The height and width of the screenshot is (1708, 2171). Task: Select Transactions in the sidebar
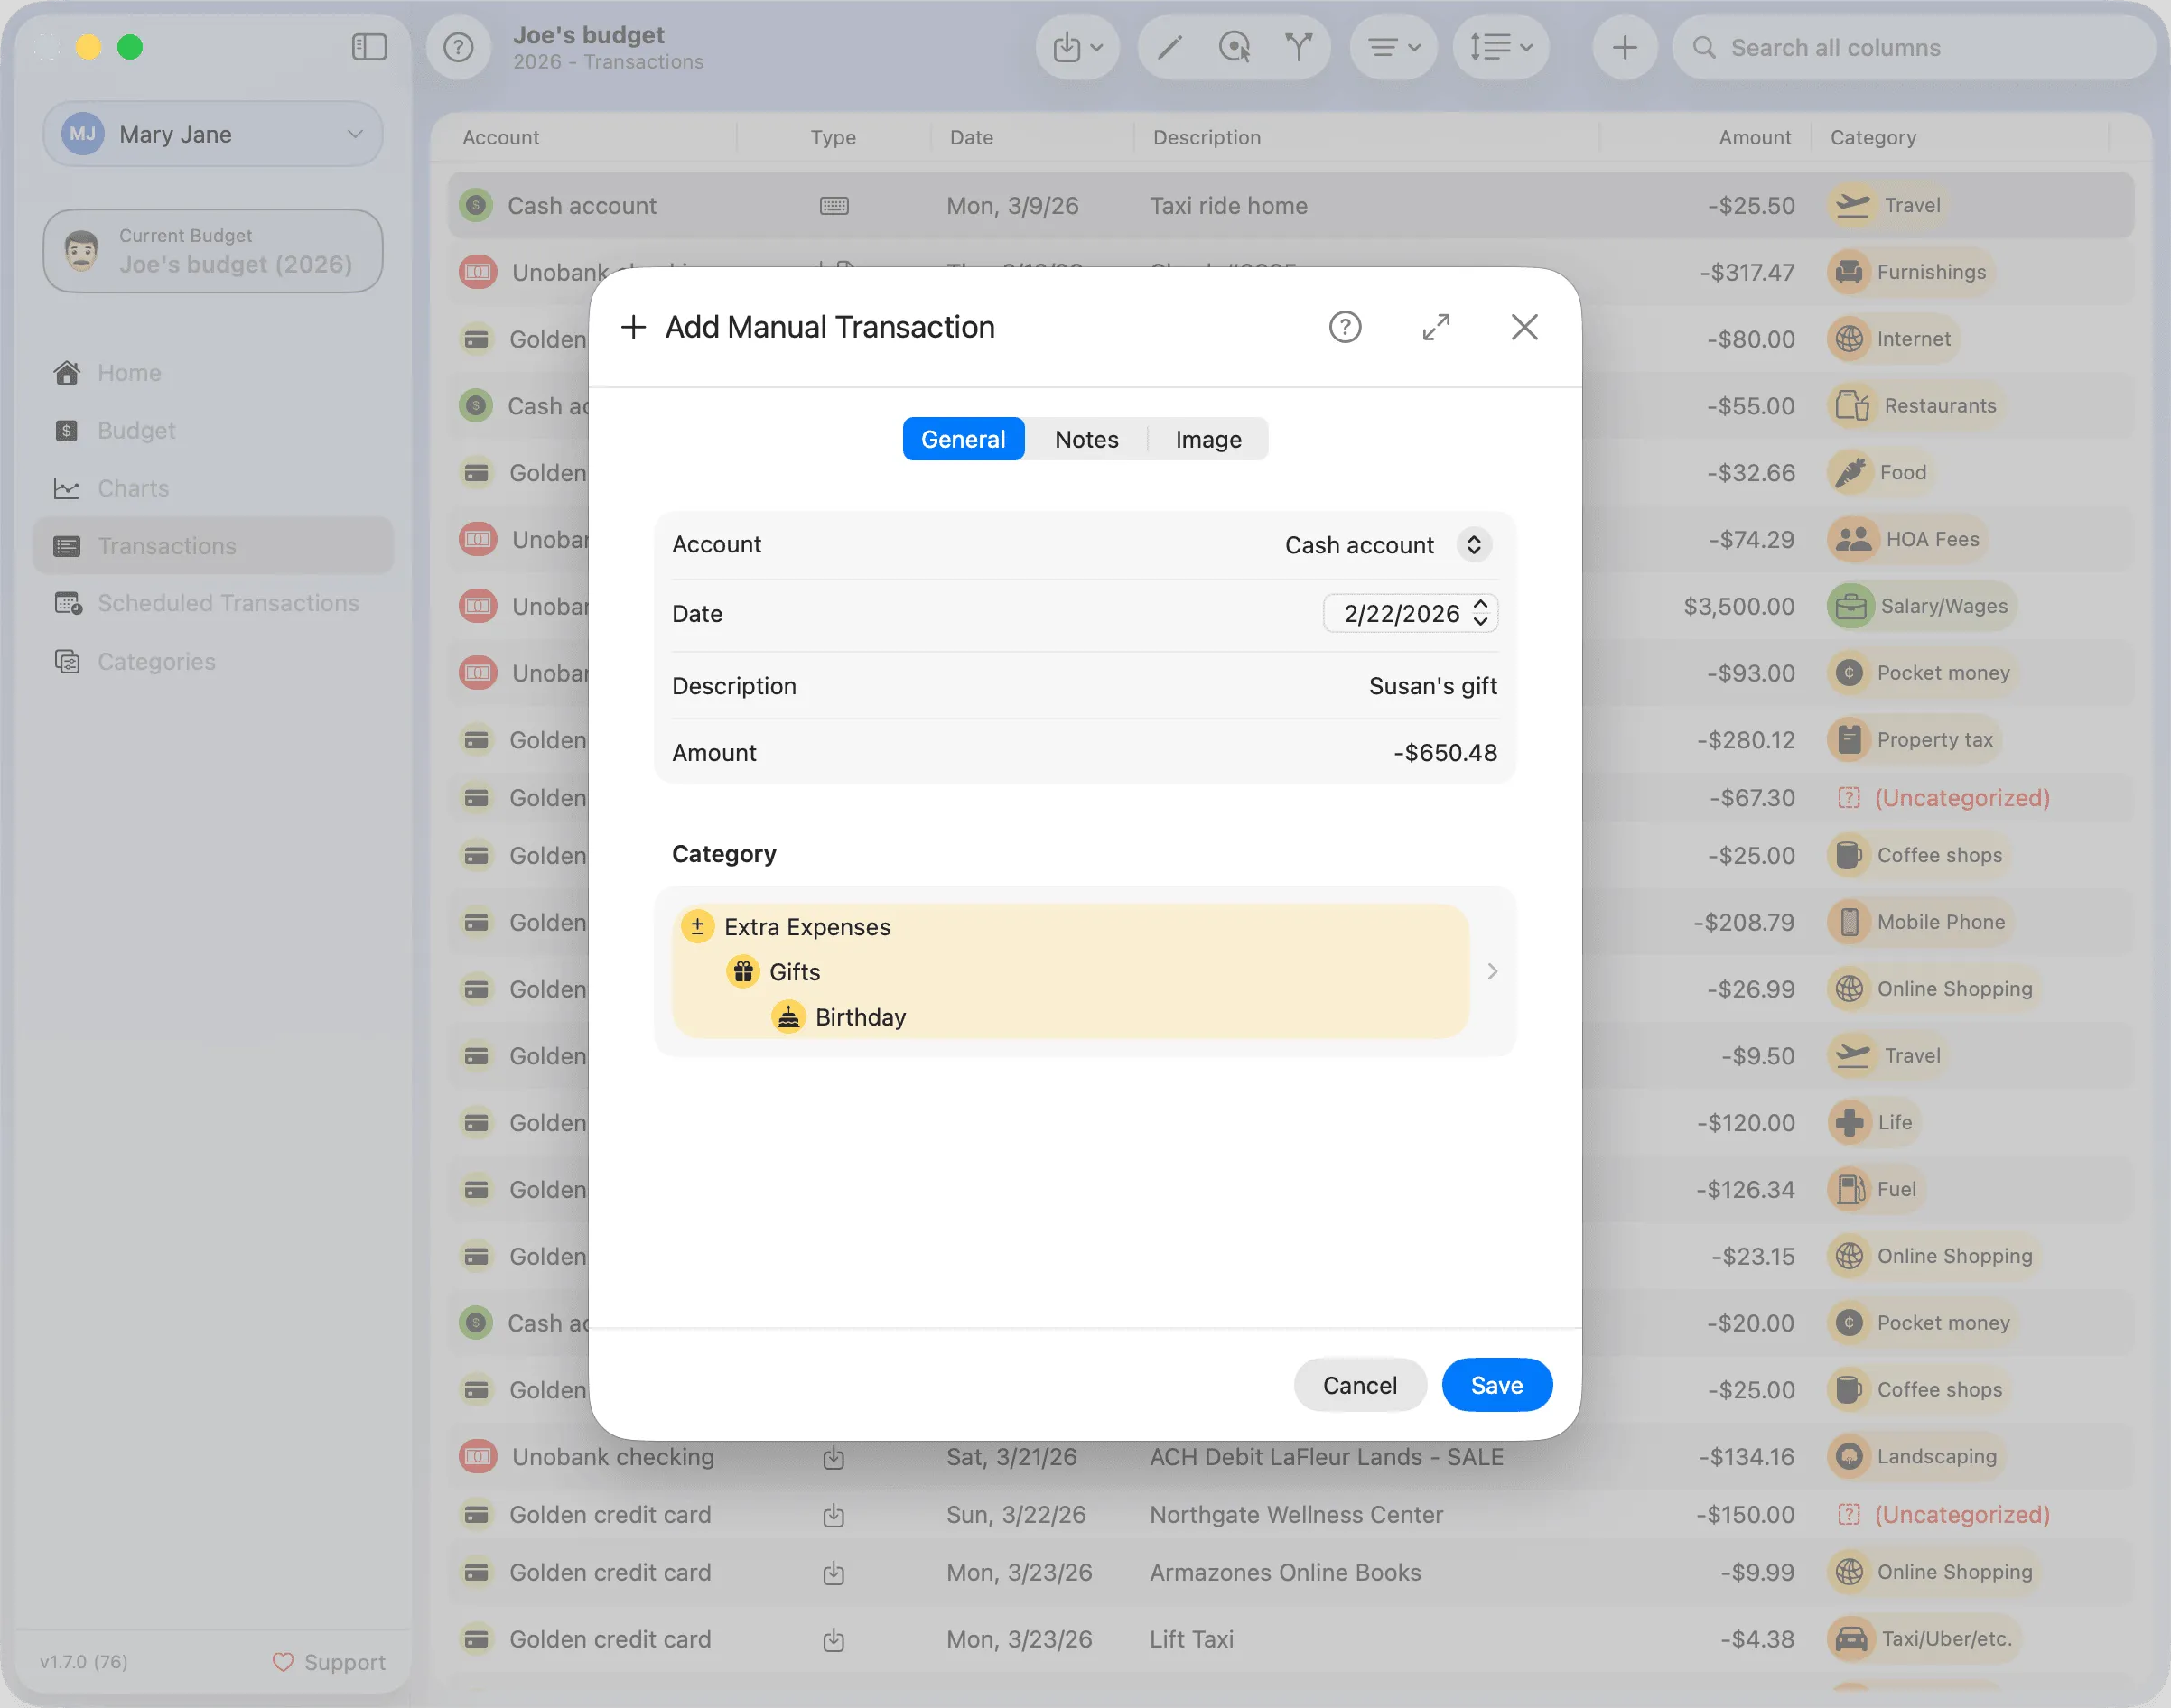(x=213, y=546)
